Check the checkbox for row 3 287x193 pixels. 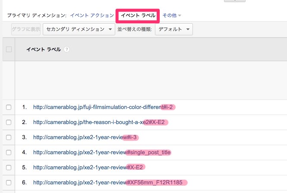(9, 137)
